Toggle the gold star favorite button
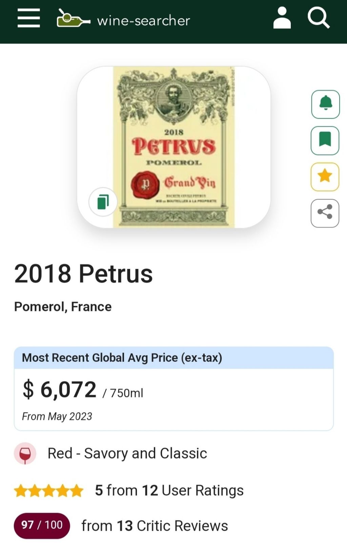Viewport: 347px width, 543px height. pyautogui.click(x=325, y=177)
